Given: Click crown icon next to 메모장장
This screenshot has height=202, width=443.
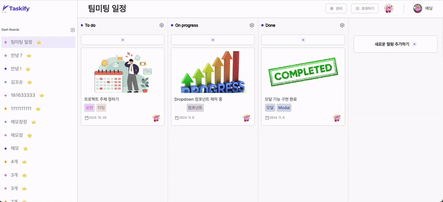Looking at the screenshot, I should point(33,122).
